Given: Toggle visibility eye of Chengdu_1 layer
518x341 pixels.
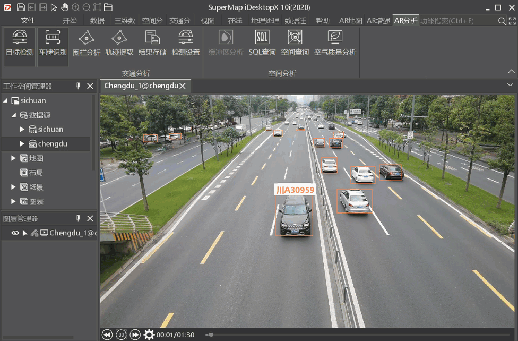Looking at the screenshot, I should pyautogui.click(x=15, y=233).
